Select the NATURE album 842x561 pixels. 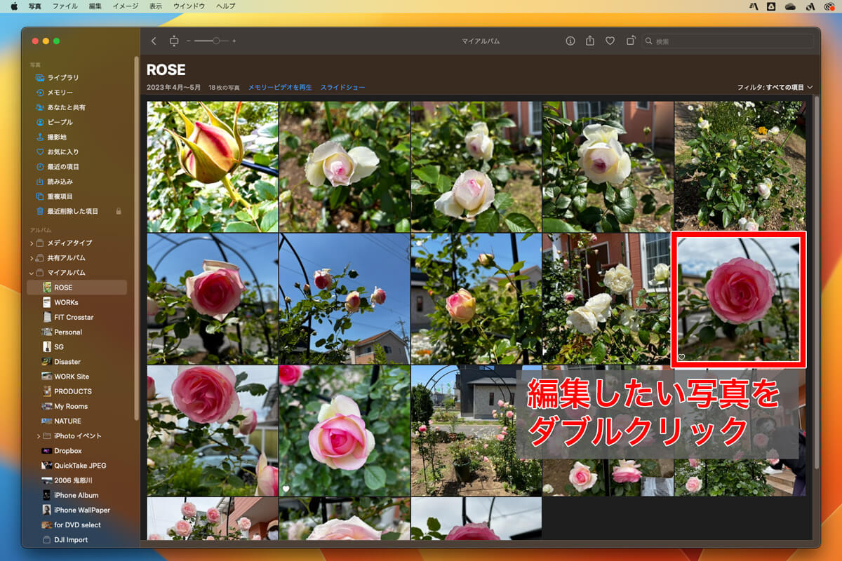(x=76, y=421)
